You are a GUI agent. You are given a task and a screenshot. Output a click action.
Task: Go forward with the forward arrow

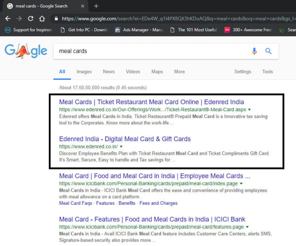(19, 19)
